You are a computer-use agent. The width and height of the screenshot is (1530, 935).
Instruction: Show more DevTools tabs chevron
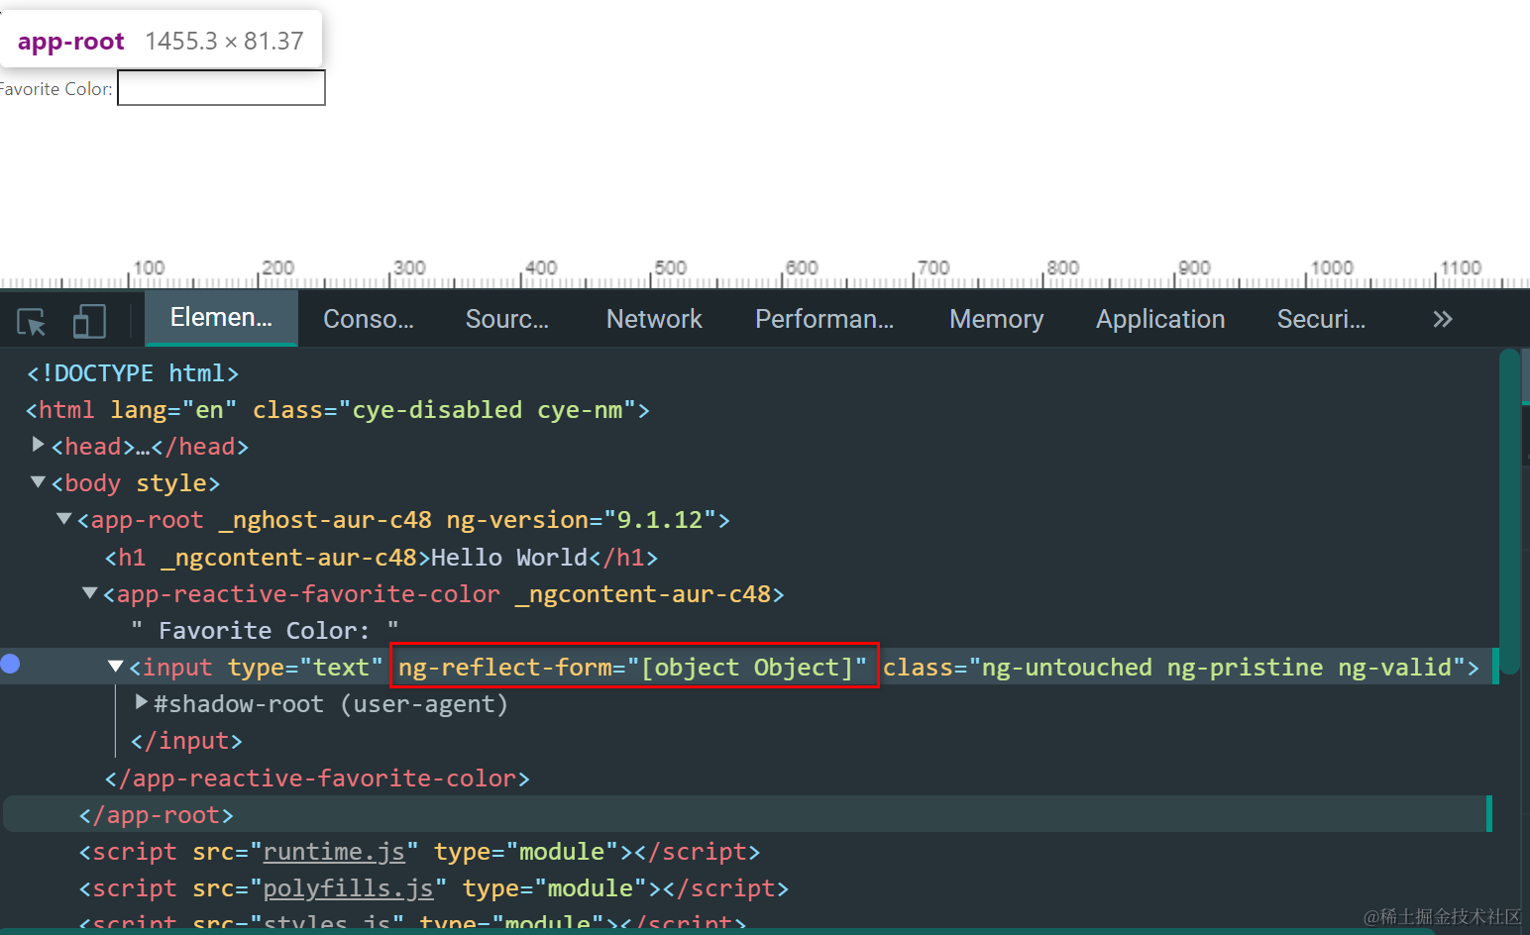1442,319
